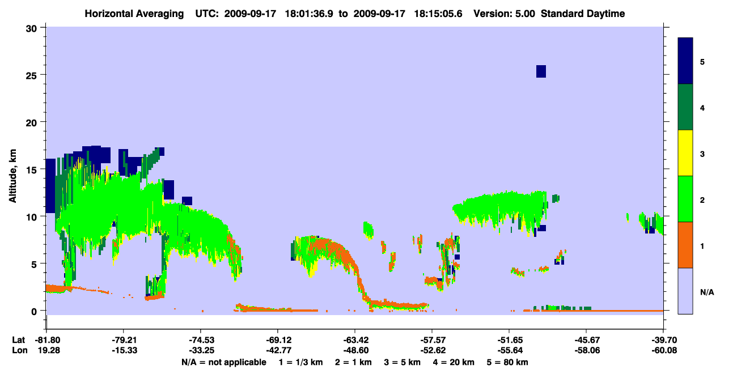Screen dimensions: 737x378
Task: Click the latitude value '-45.67'
Action: click(x=586, y=340)
